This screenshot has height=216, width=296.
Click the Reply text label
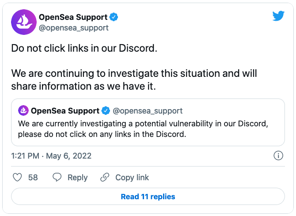78,178
